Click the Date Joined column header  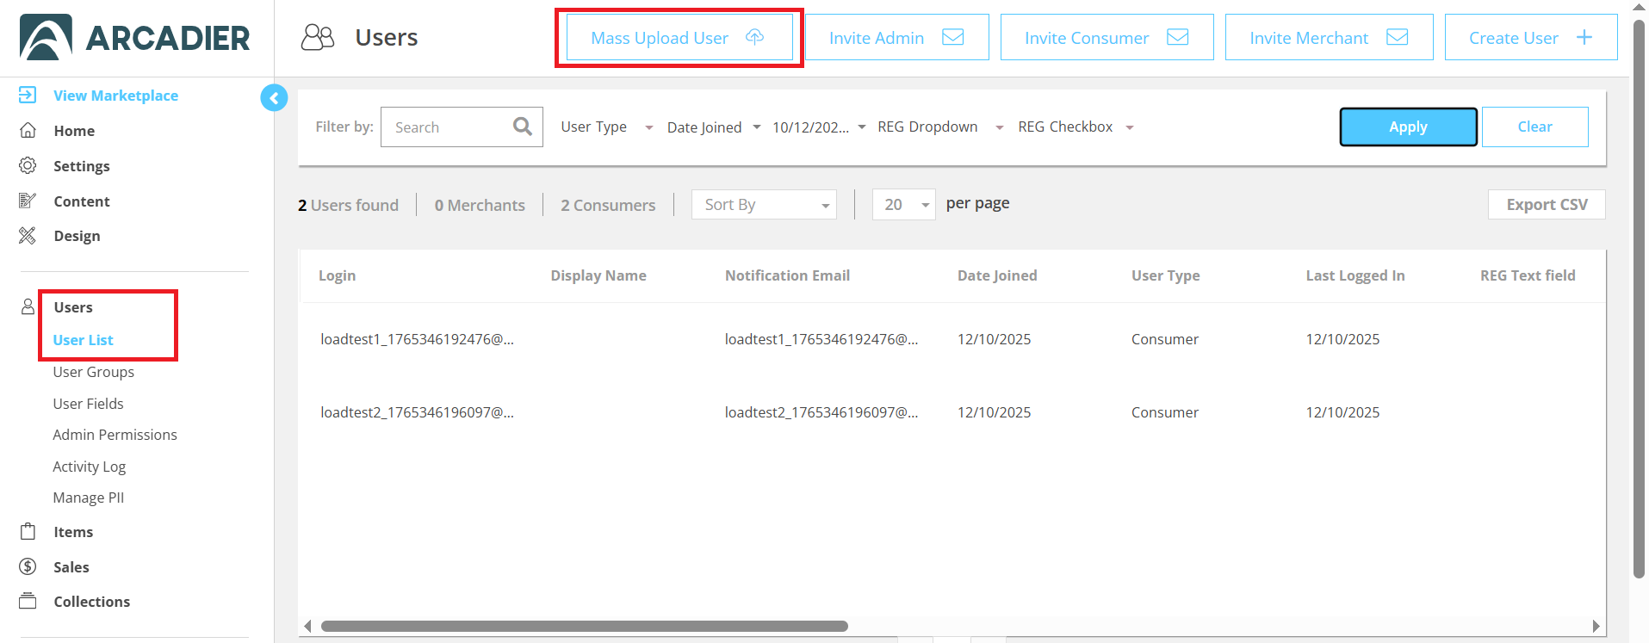point(997,275)
